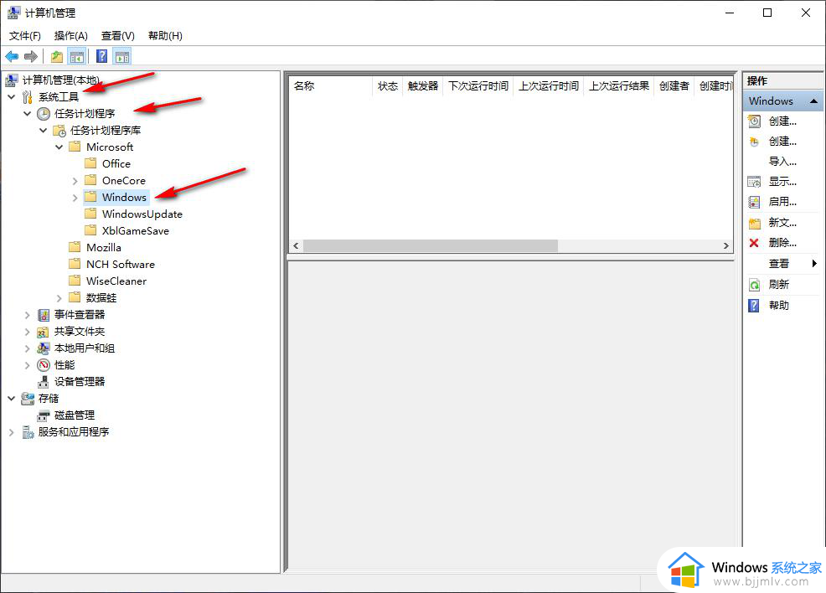
Task: Click the blue Back arrow toolbar icon
Action: pos(12,56)
